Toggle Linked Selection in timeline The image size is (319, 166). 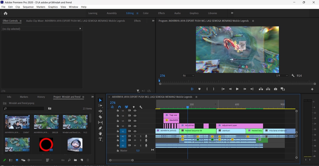tap(126, 107)
